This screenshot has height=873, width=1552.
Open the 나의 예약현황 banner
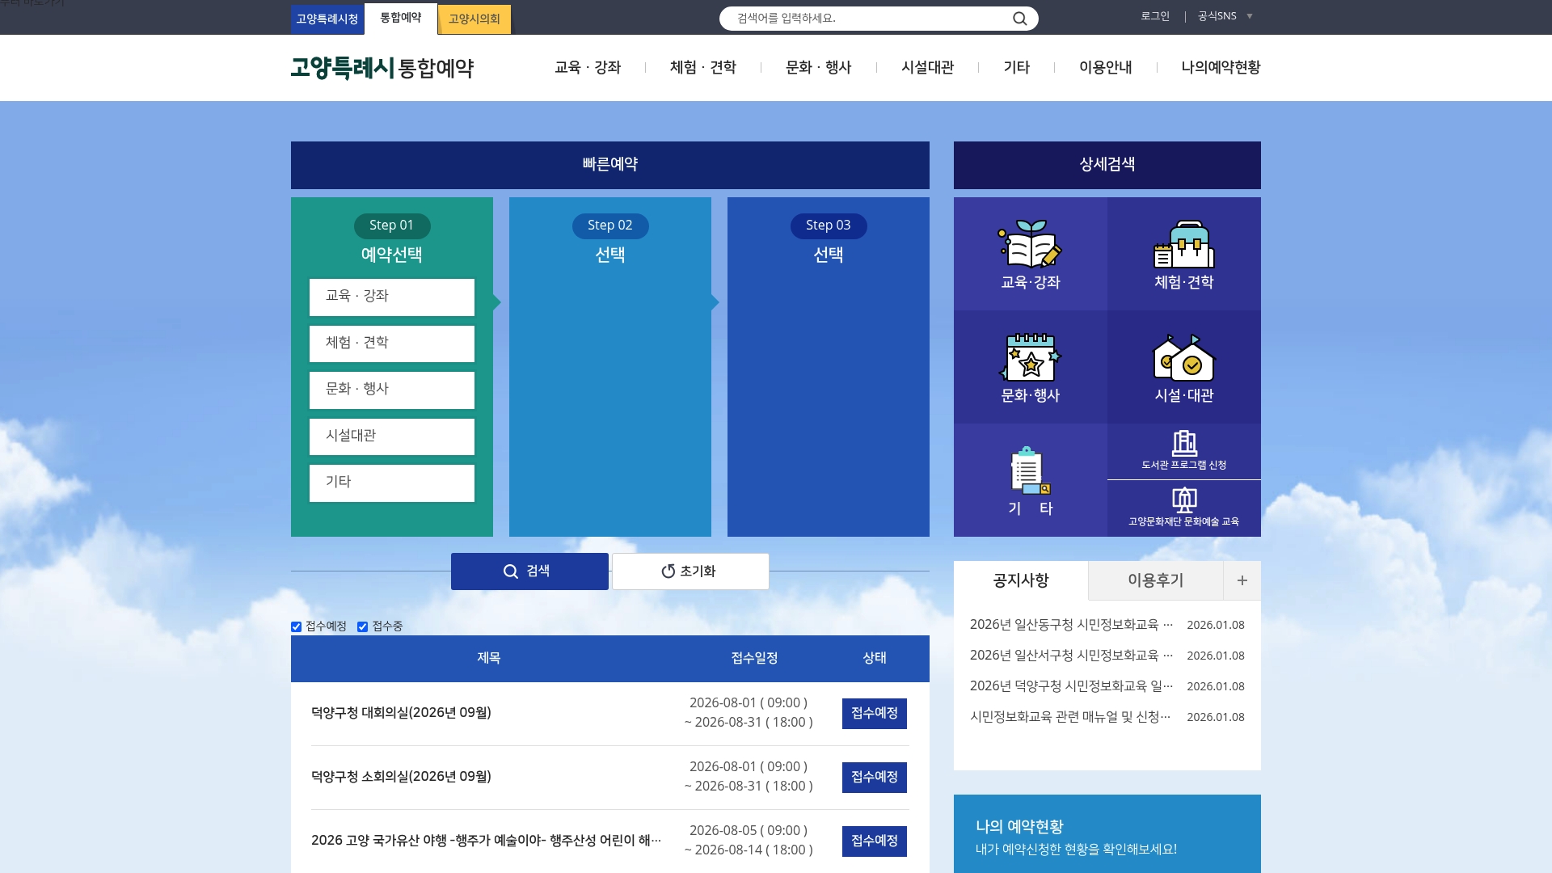pos(1107,834)
